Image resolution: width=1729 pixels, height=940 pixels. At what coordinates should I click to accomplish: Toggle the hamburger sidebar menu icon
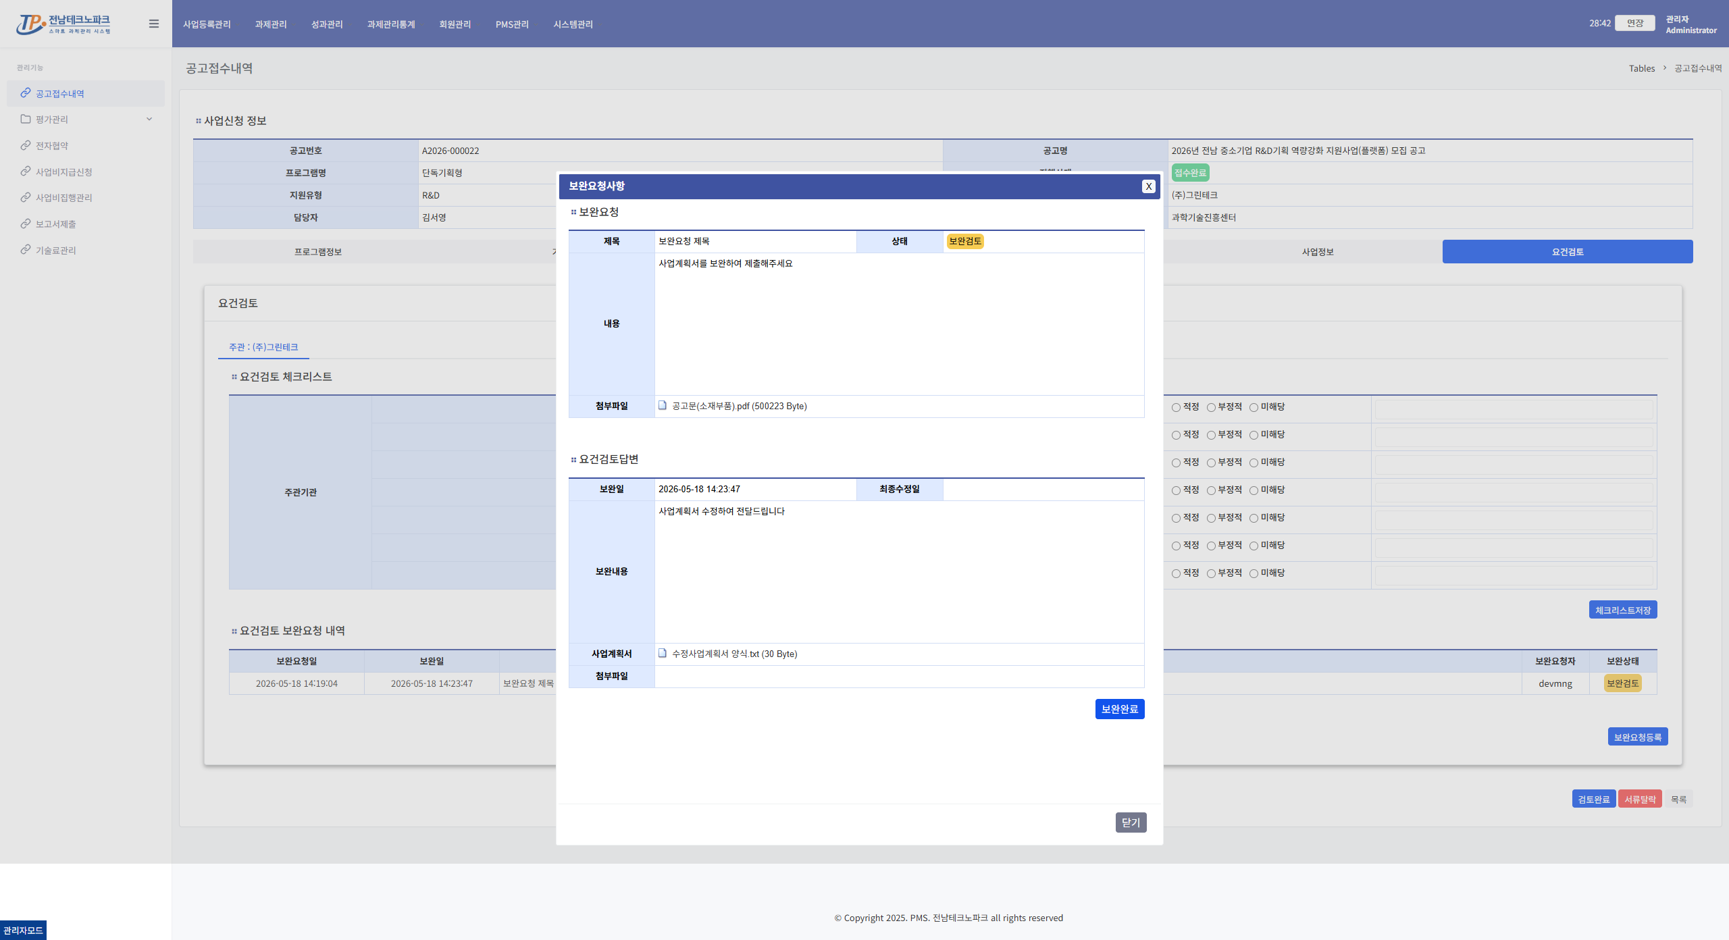point(154,24)
